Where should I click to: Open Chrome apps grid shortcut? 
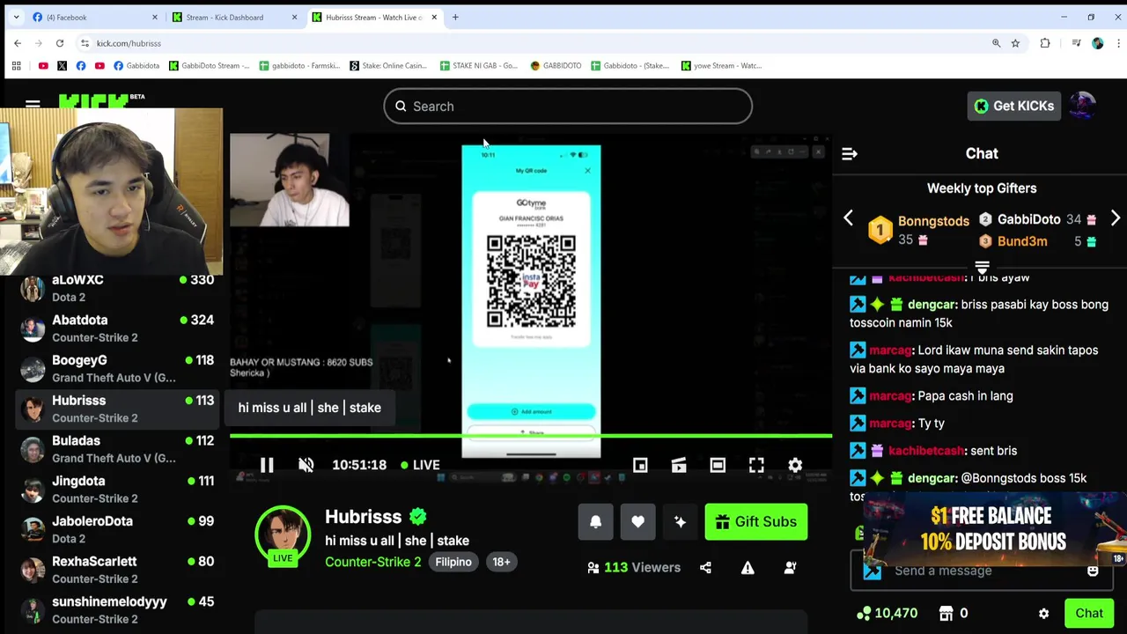click(x=16, y=66)
